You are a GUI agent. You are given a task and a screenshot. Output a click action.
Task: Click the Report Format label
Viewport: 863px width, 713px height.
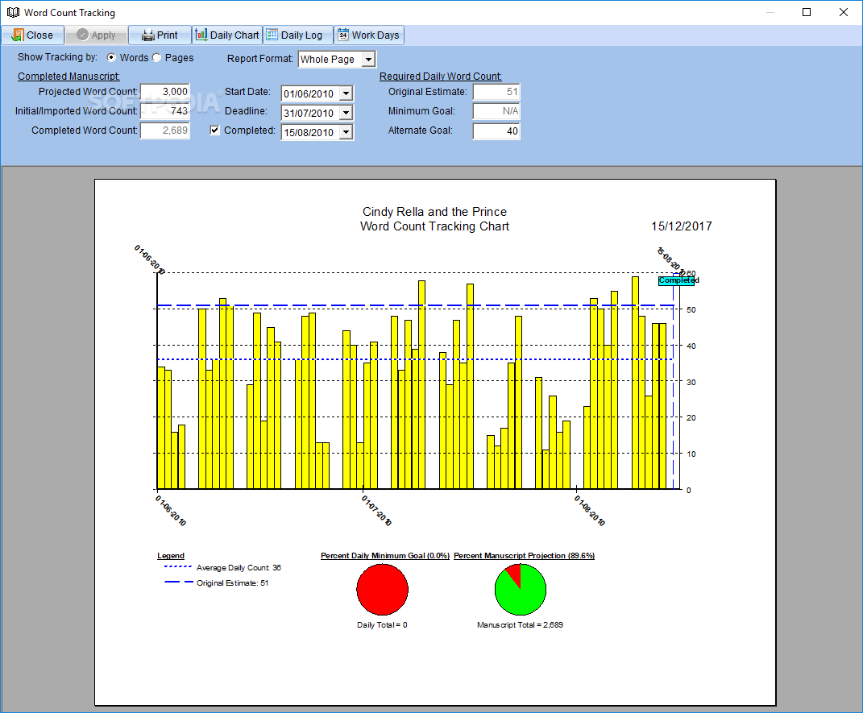pyautogui.click(x=259, y=58)
